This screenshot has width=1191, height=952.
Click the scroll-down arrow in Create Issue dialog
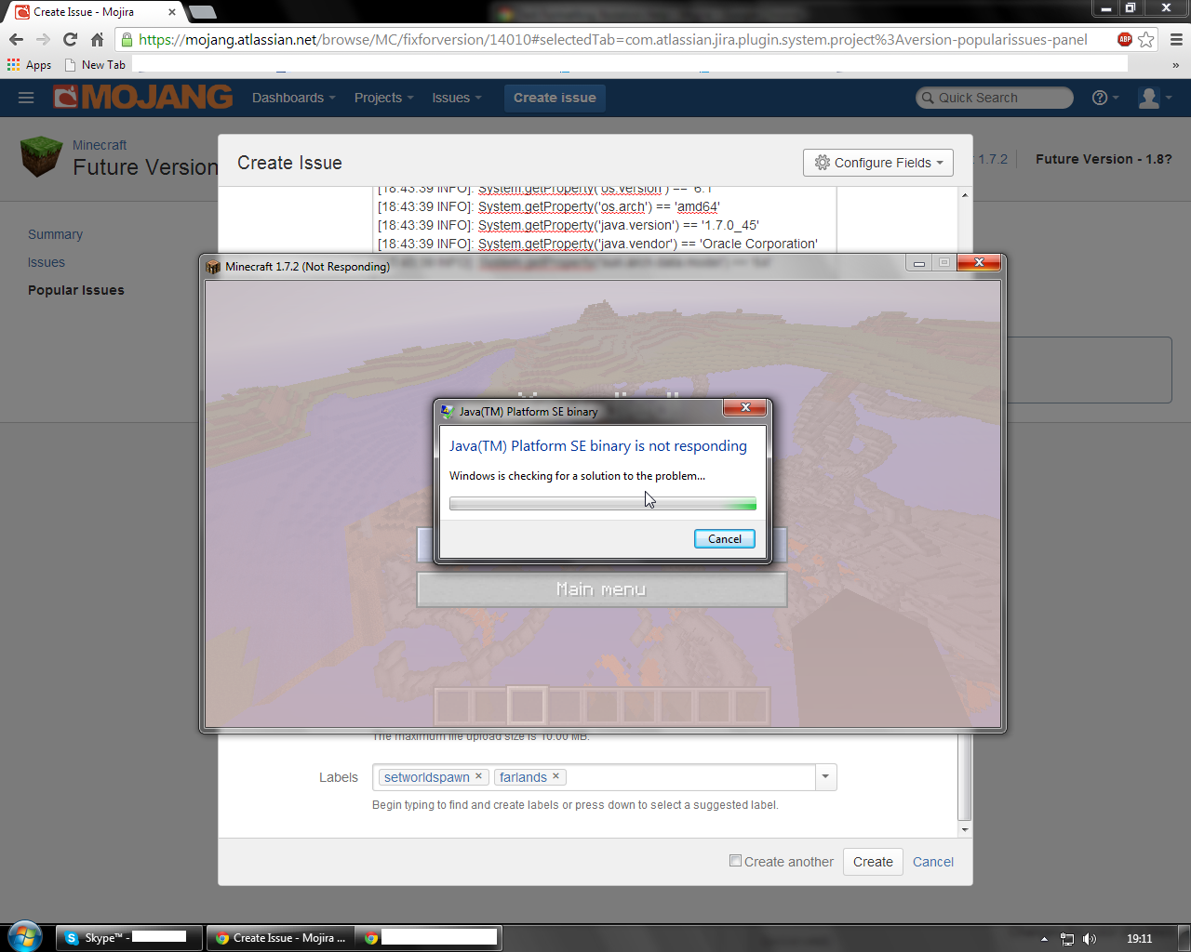pyautogui.click(x=965, y=829)
